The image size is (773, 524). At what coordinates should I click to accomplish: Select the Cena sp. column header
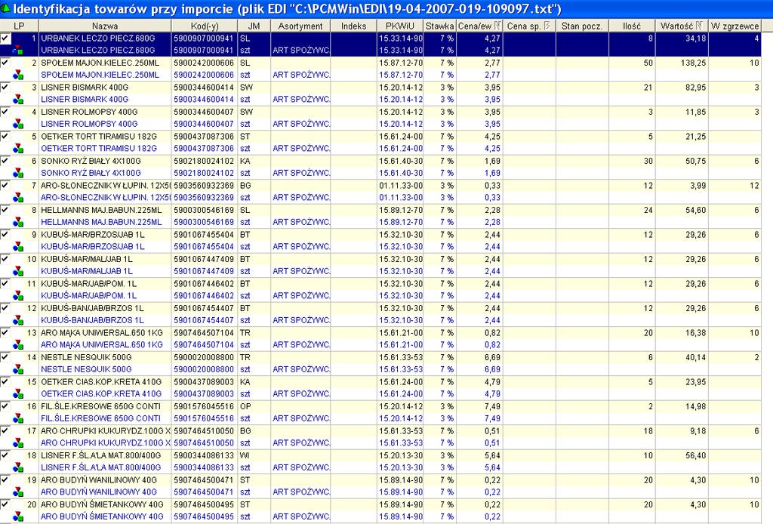pyautogui.click(x=529, y=26)
